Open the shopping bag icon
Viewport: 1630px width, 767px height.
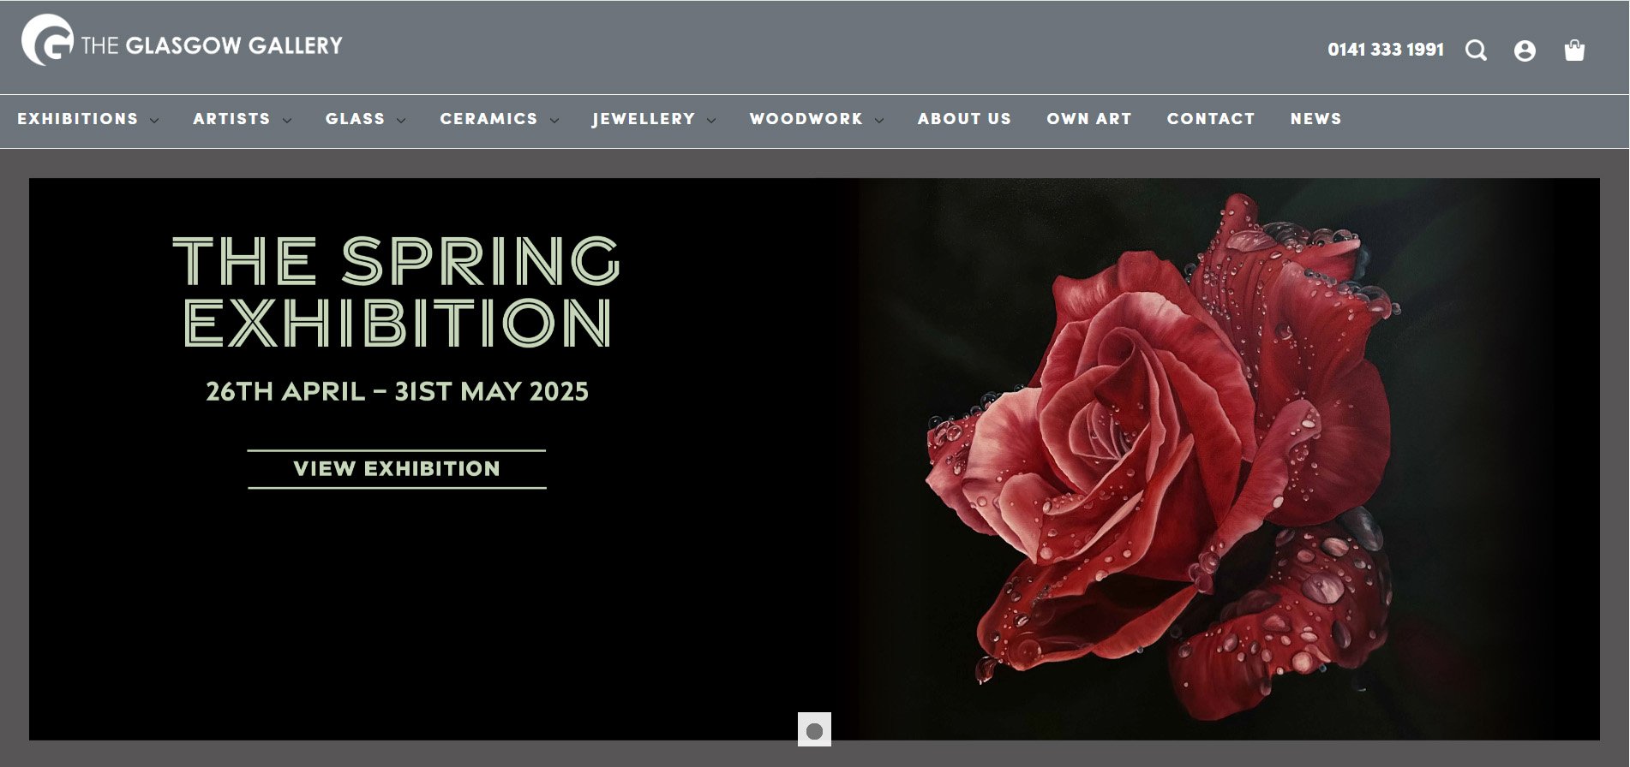(1574, 51)
